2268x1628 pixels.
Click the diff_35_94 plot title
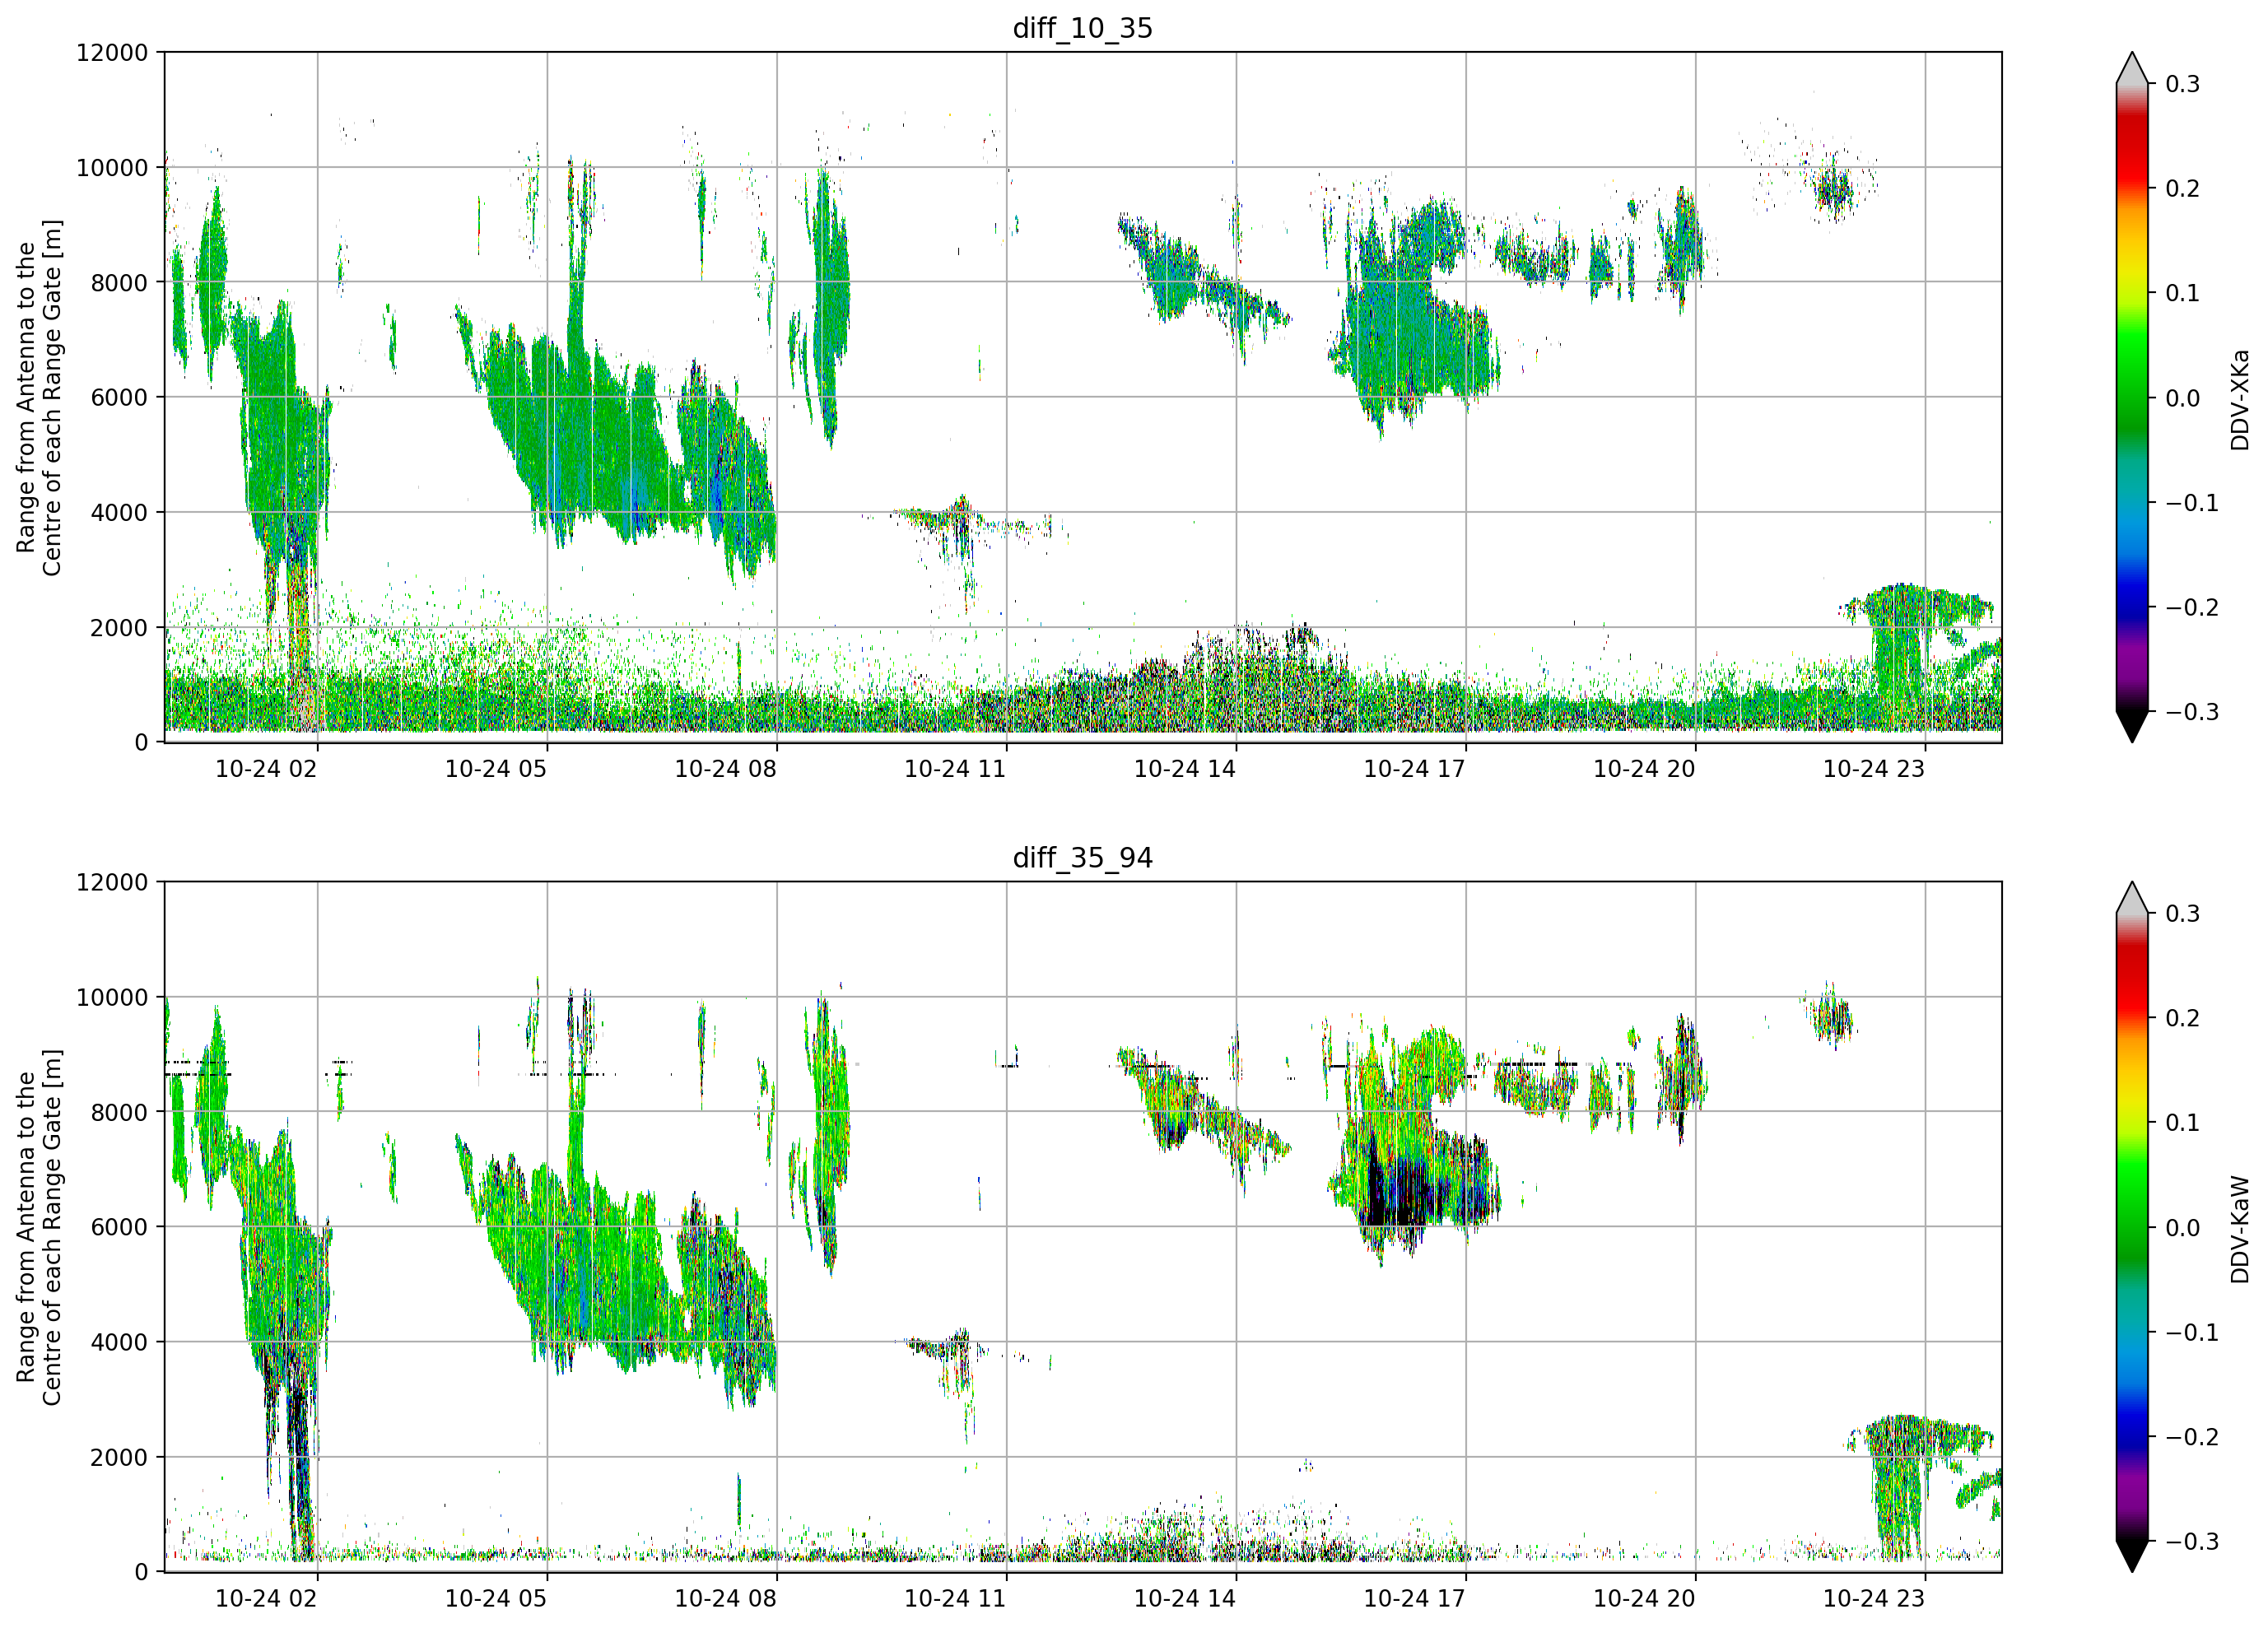(1082, 858)
